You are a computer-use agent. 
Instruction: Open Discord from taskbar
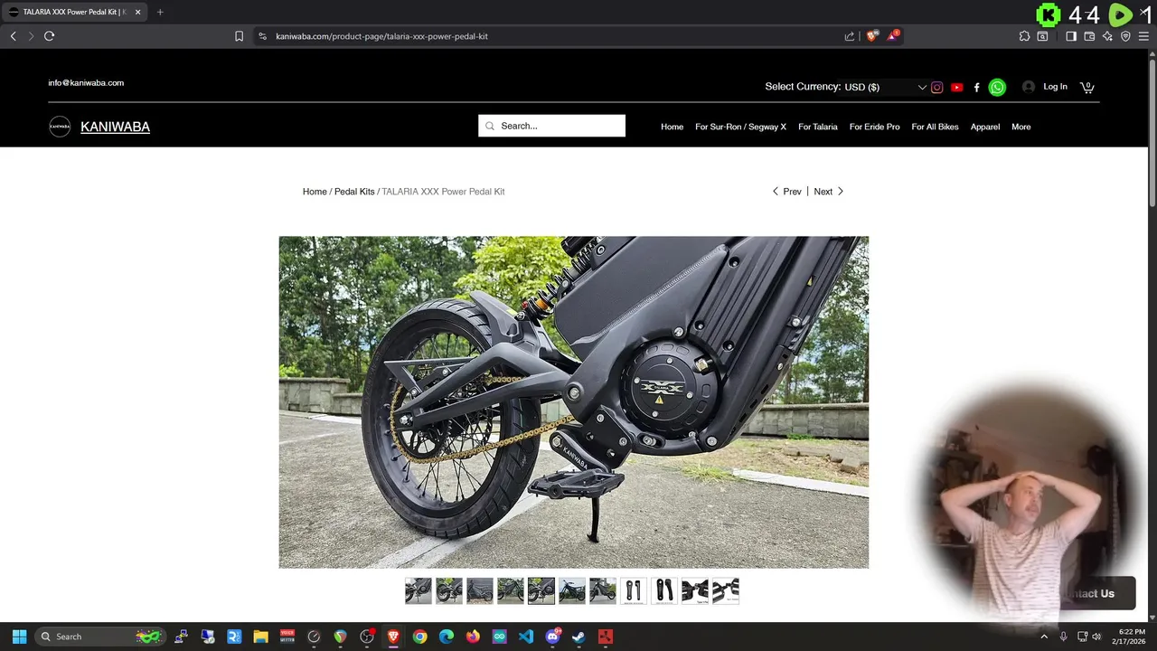click(x=552, y=637)
